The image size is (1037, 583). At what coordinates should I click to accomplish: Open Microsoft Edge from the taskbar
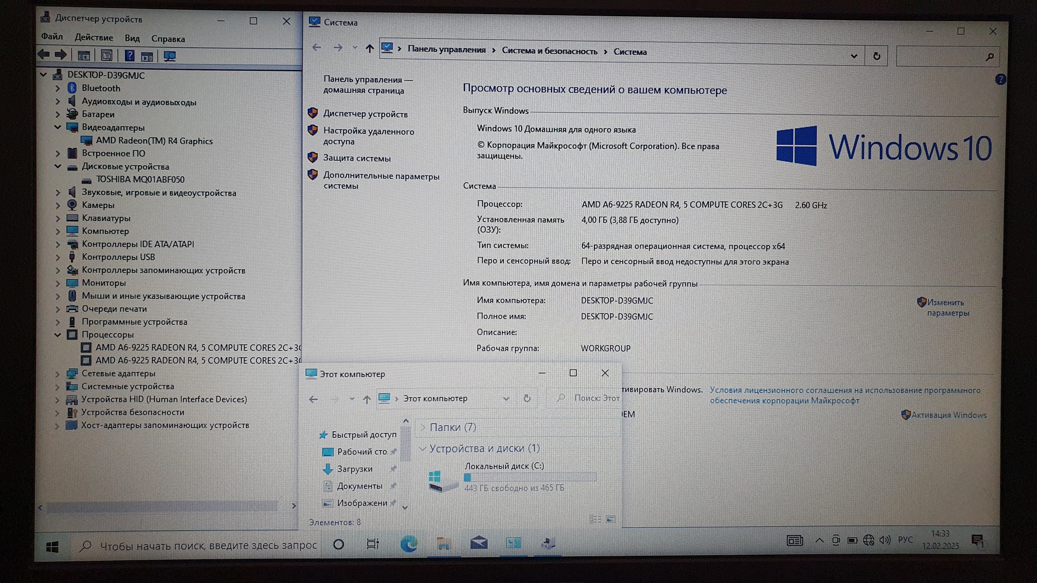coord(409,544)
